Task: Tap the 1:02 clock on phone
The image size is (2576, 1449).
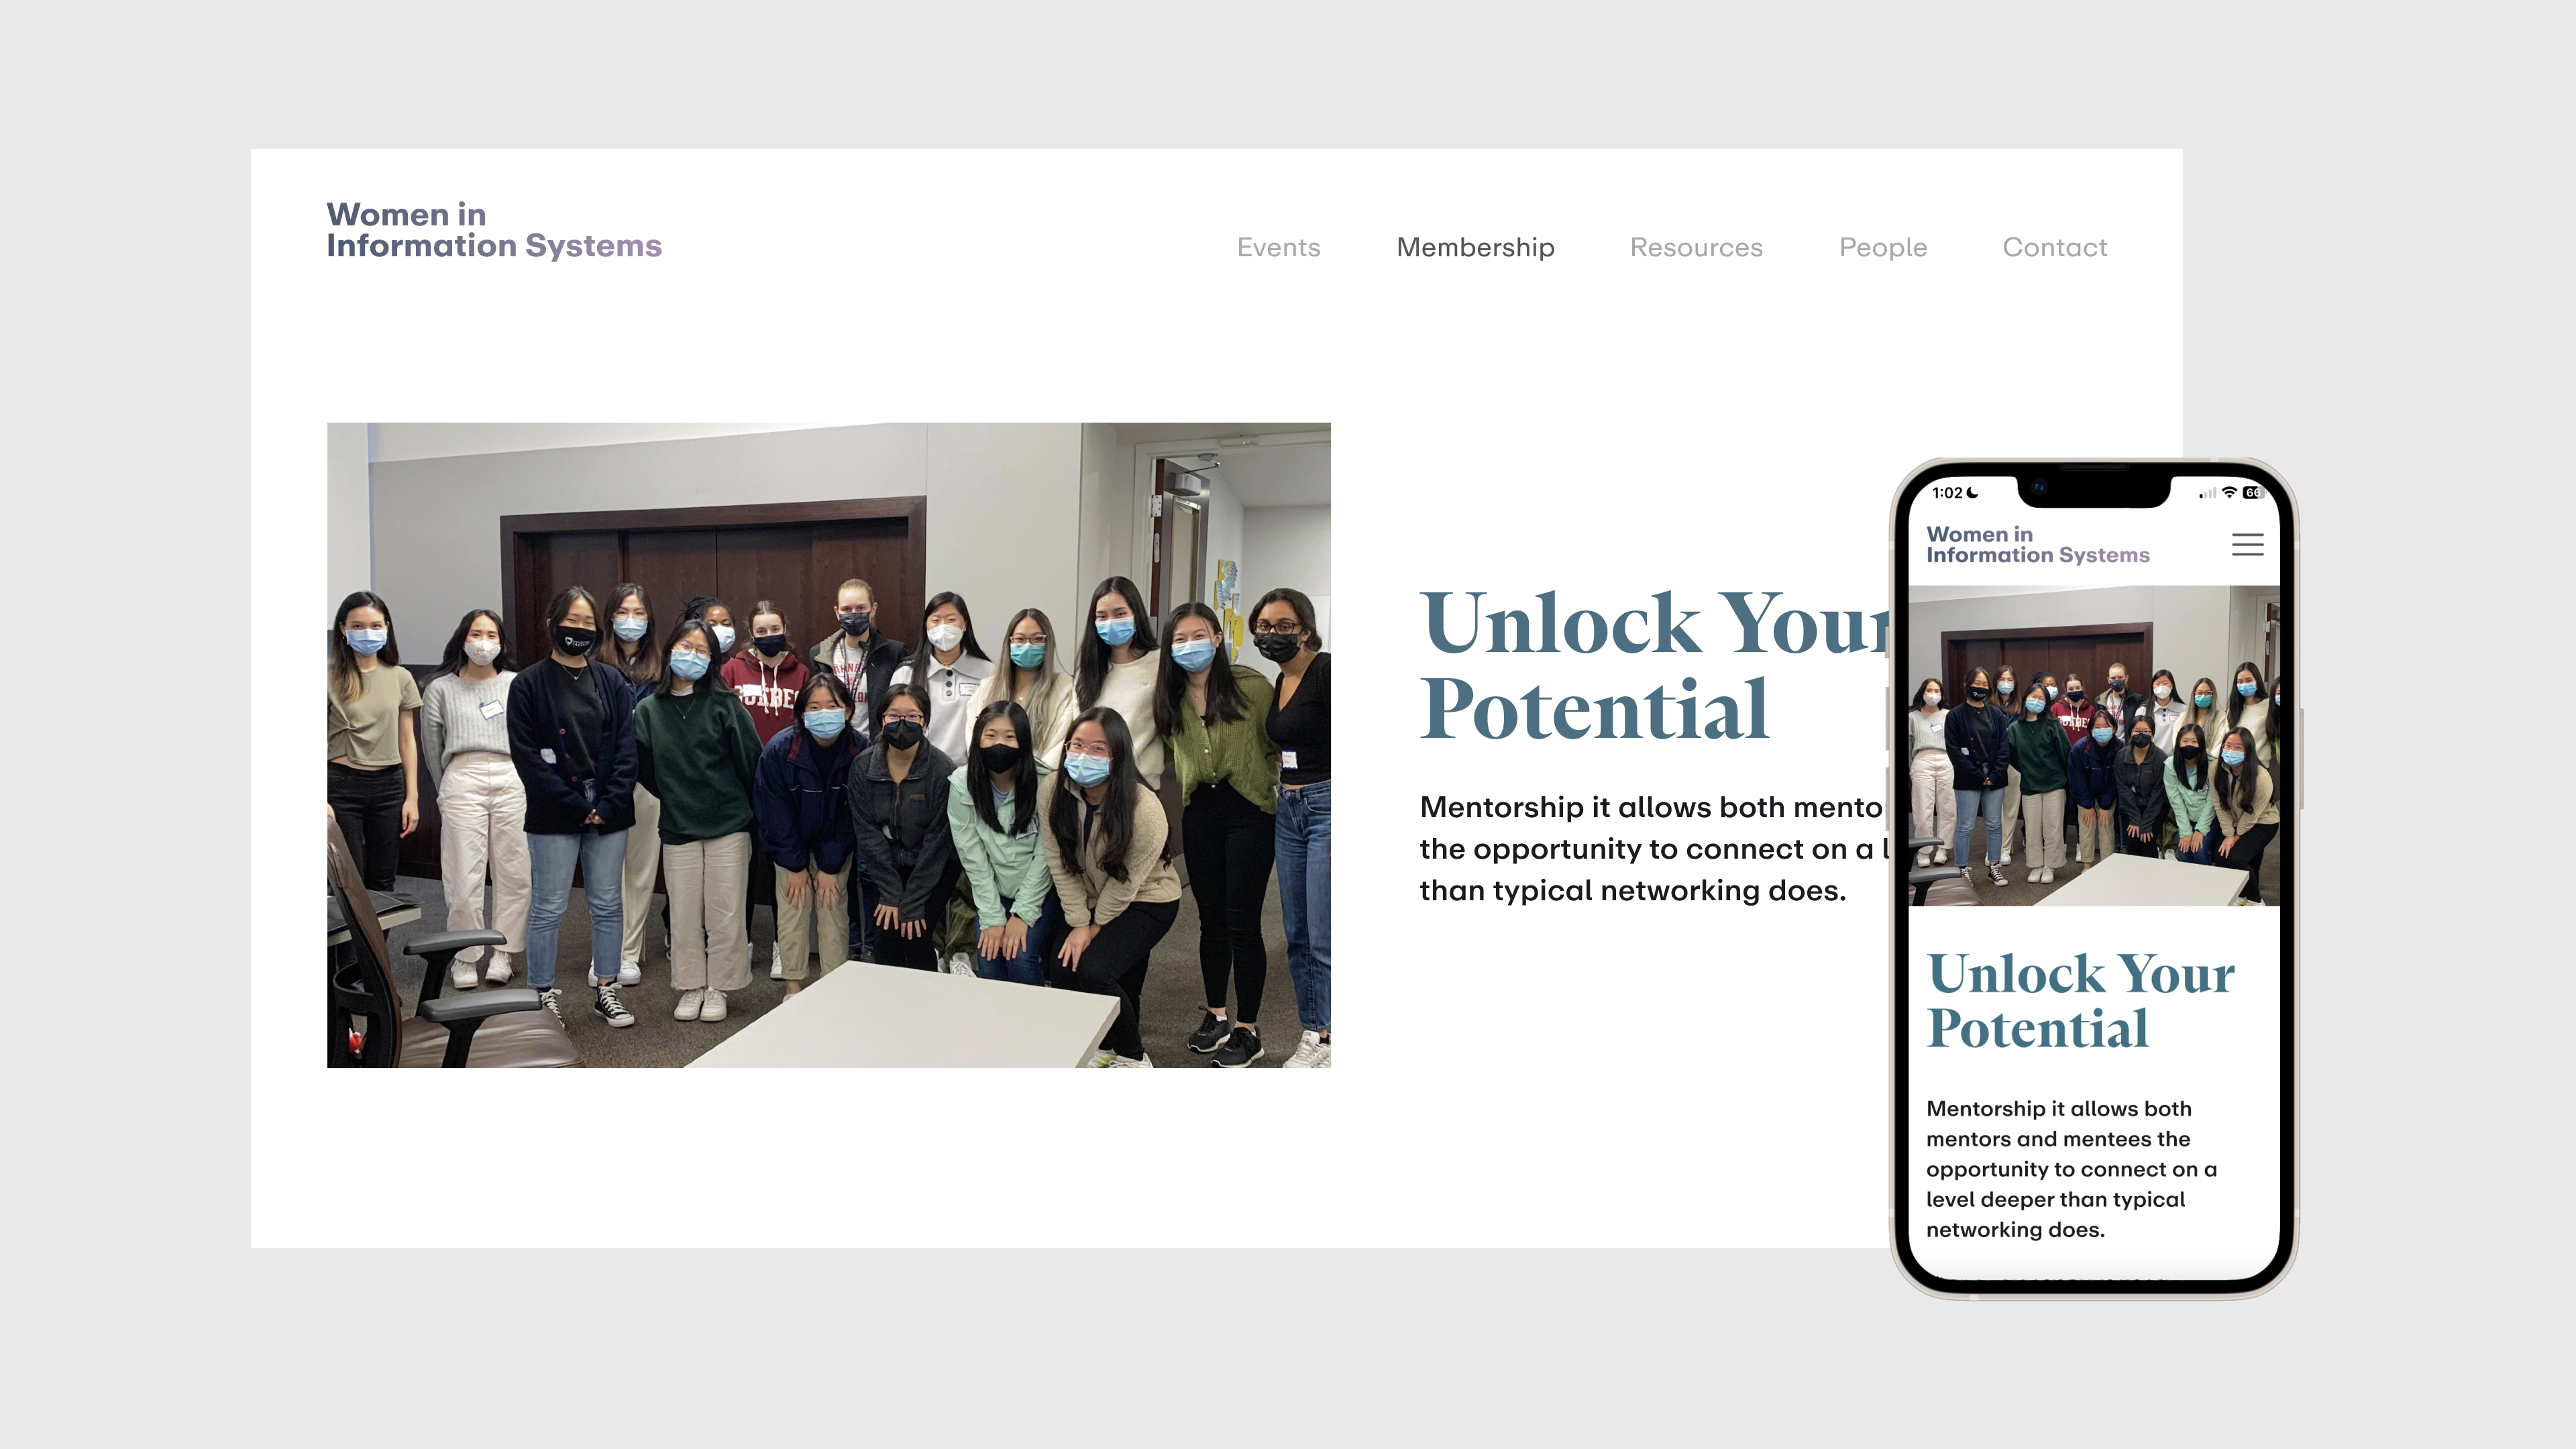Action: [1947, 493]
